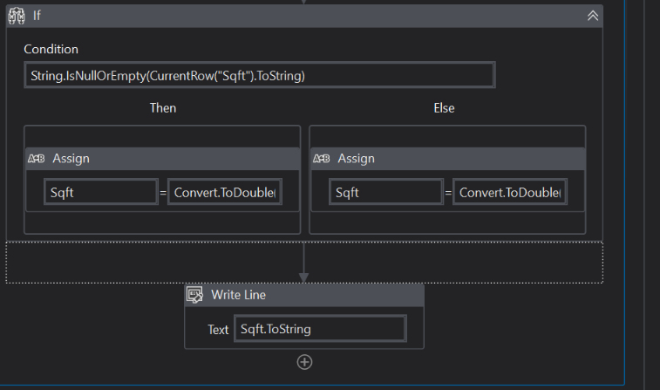The image size is (660, 390).
Task: Click the Assign icon in Else branch
Action: coord(322,159)
